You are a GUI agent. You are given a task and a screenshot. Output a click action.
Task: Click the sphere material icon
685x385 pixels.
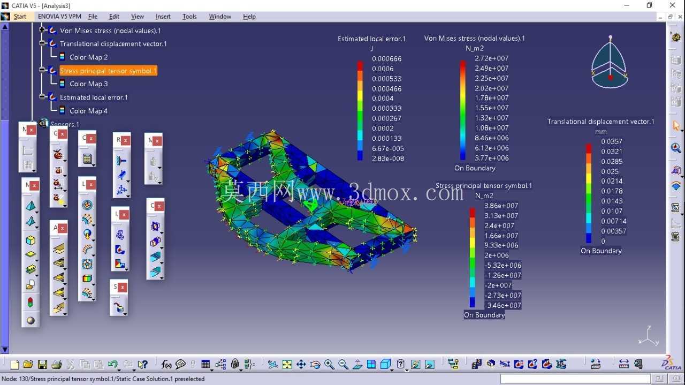click(31, 320)
